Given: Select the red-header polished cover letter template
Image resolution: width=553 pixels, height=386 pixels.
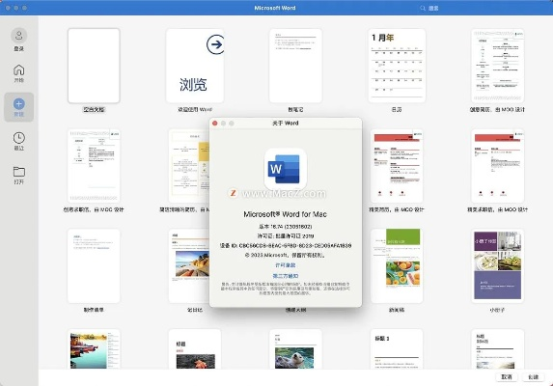Looking at the screenshot, I should coord(498,166).
